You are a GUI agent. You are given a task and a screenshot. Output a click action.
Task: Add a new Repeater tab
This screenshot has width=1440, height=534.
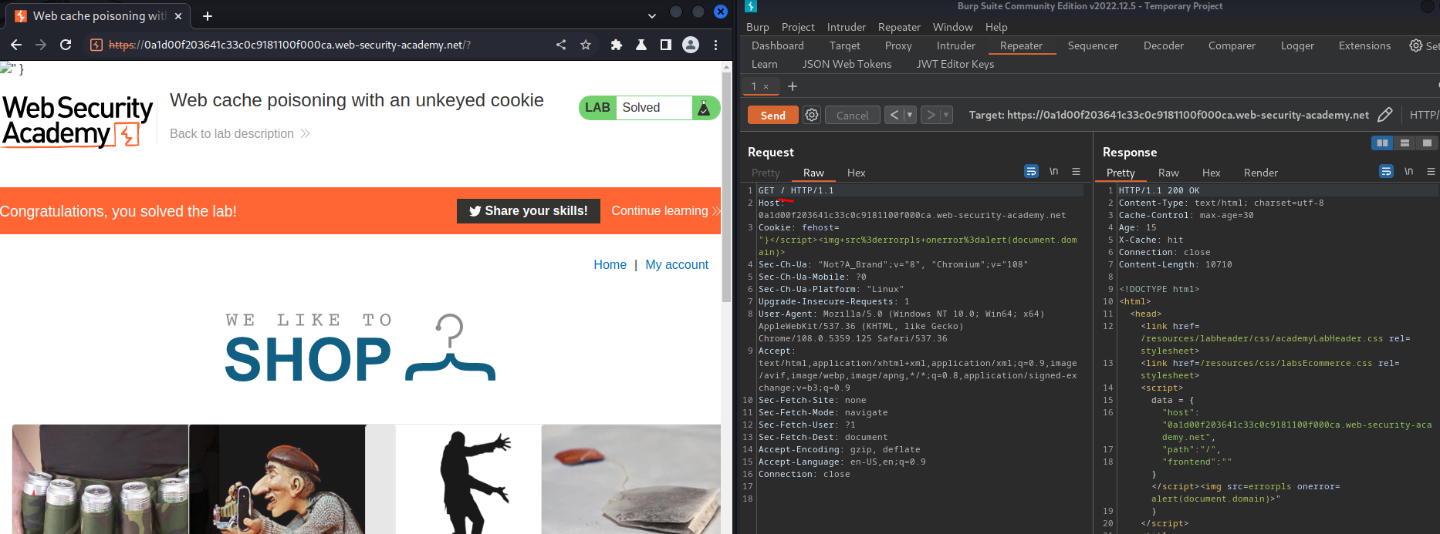pyautogui.click(x=793, y=86)
